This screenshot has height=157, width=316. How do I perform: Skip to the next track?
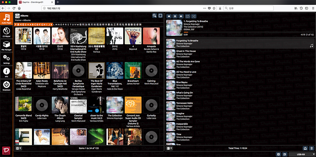click(x=181, y=16)
